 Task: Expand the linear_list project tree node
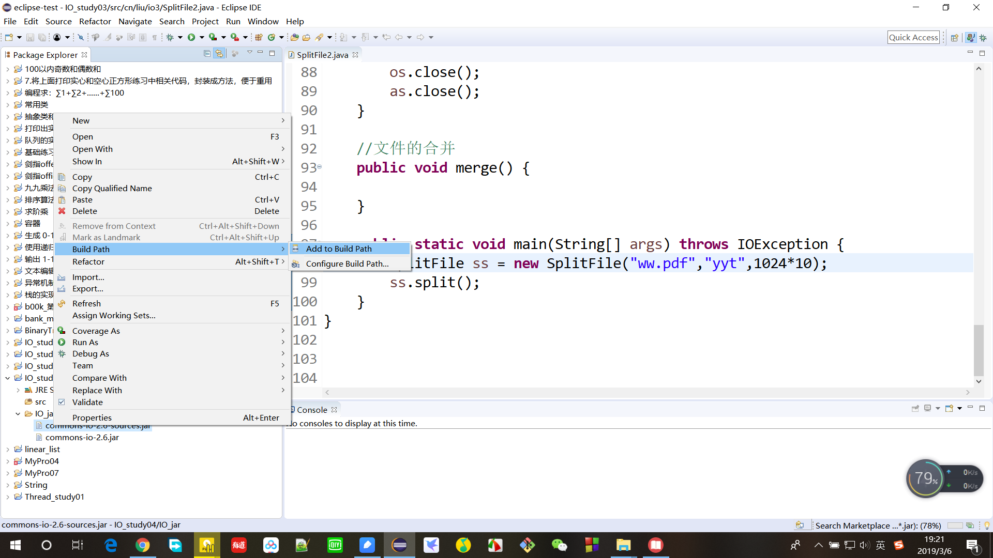pos(8,450)
